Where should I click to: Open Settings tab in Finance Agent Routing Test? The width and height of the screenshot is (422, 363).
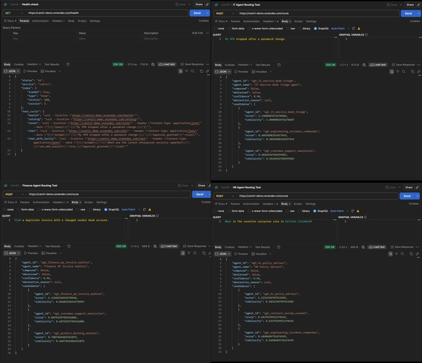click(x=101, y=202)
